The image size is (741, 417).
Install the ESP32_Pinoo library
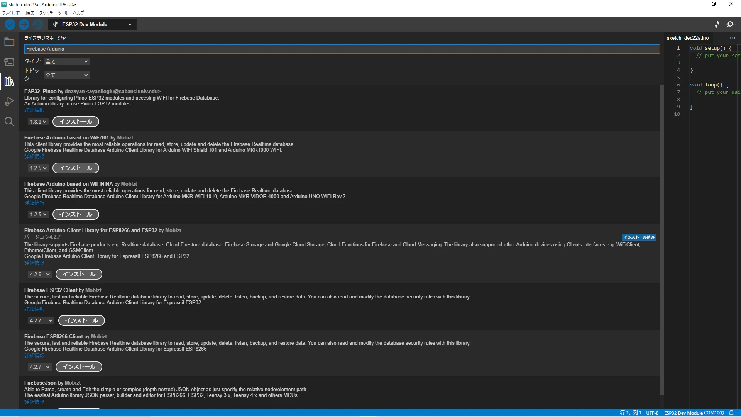76,122
